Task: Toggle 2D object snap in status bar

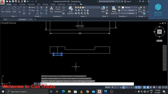Action: (139, 87)
